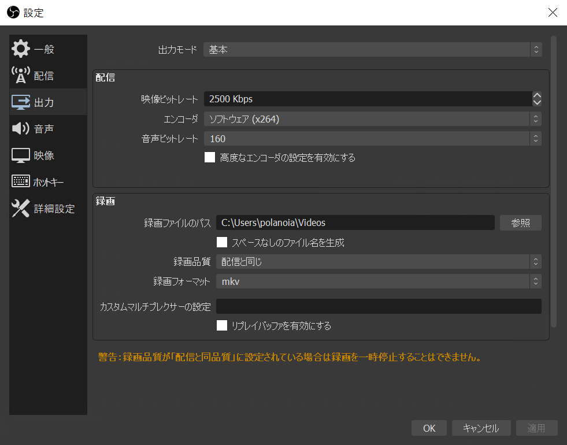Image resolution: width=567 pixels, height=445 pixels.
Task: Open the ホットキー settings tab
Action: point(48,182)
